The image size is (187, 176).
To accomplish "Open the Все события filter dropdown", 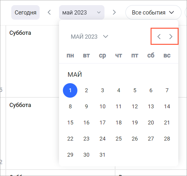I will (153, 12).
